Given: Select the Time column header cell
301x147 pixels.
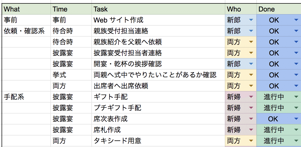Looking at the screenshot, I should click(71, 9).
